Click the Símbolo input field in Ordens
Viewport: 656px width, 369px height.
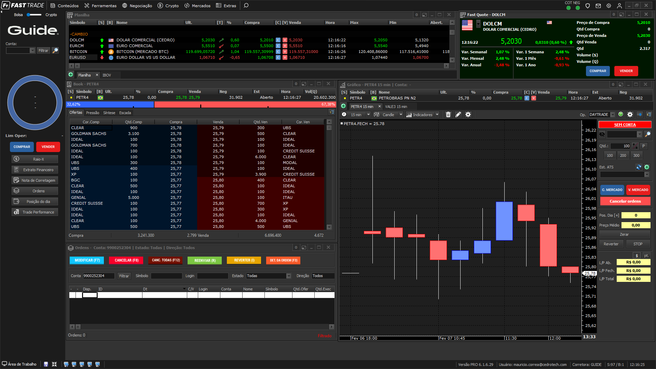click(166, 276)
